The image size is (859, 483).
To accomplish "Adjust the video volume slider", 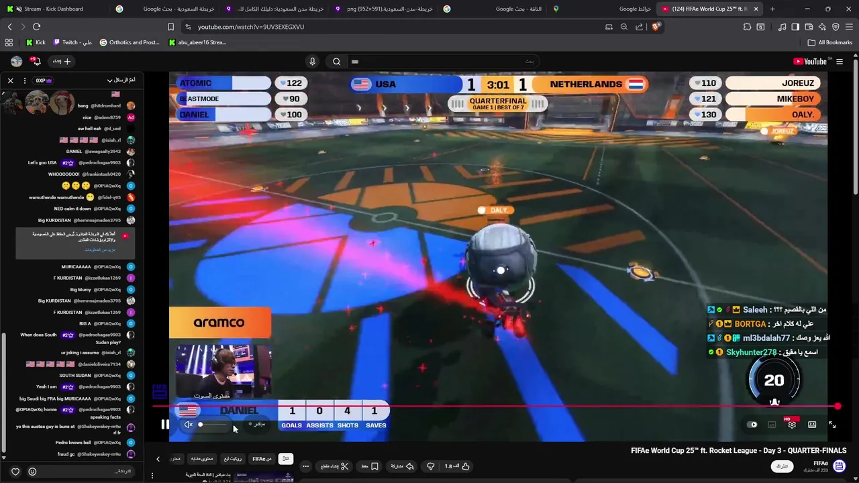I will [213, 425].
